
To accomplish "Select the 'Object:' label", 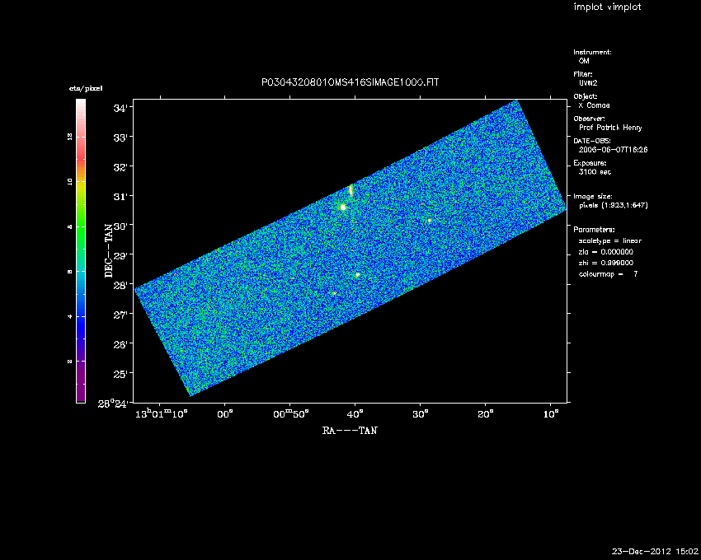I will 586,96.
